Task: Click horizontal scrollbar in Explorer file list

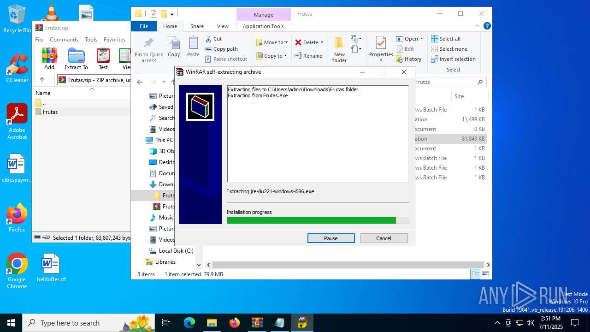Action: (348, 265)
